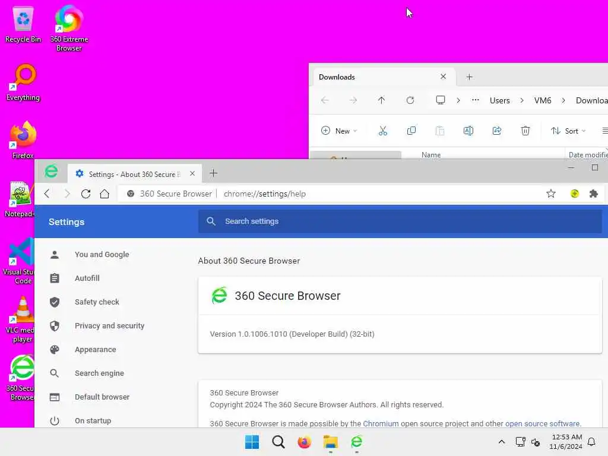Open 360 Secure Browser from the taskbar
608x456 pixels.
356,442
